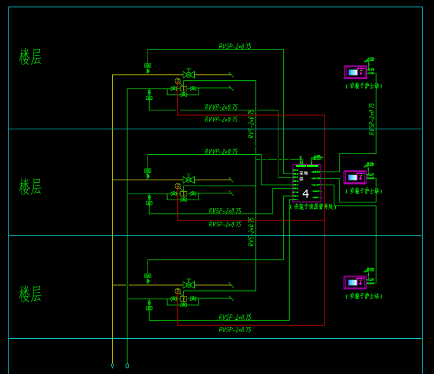
Task: Select the valve right of the middle floor's regulator
Action: coord(193,194)
